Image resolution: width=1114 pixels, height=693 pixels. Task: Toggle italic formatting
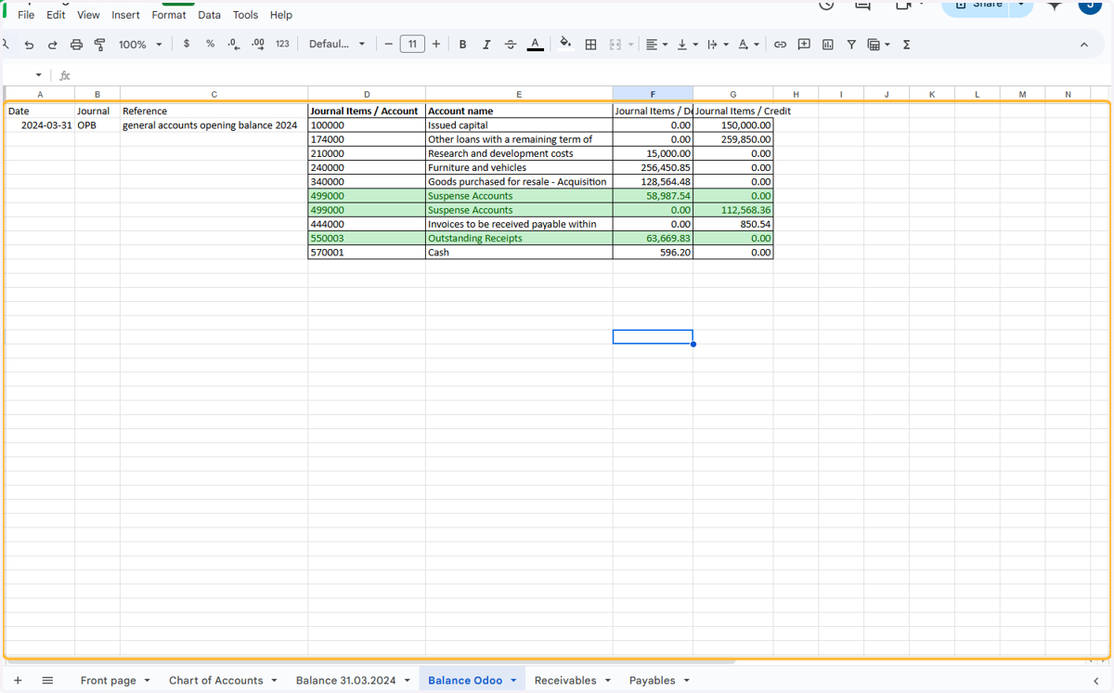[x=486, y=44]
